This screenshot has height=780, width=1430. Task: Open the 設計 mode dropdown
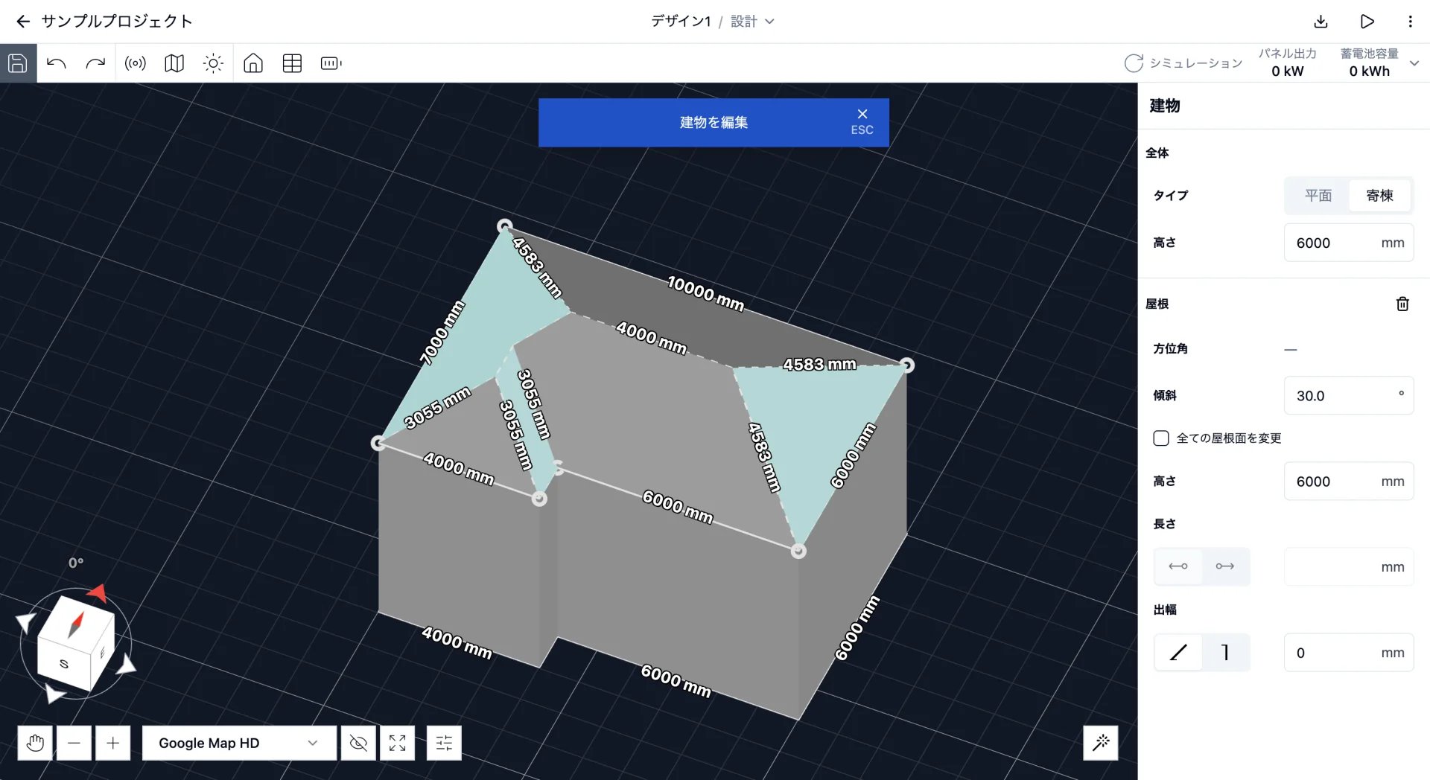tap(752, 22)
